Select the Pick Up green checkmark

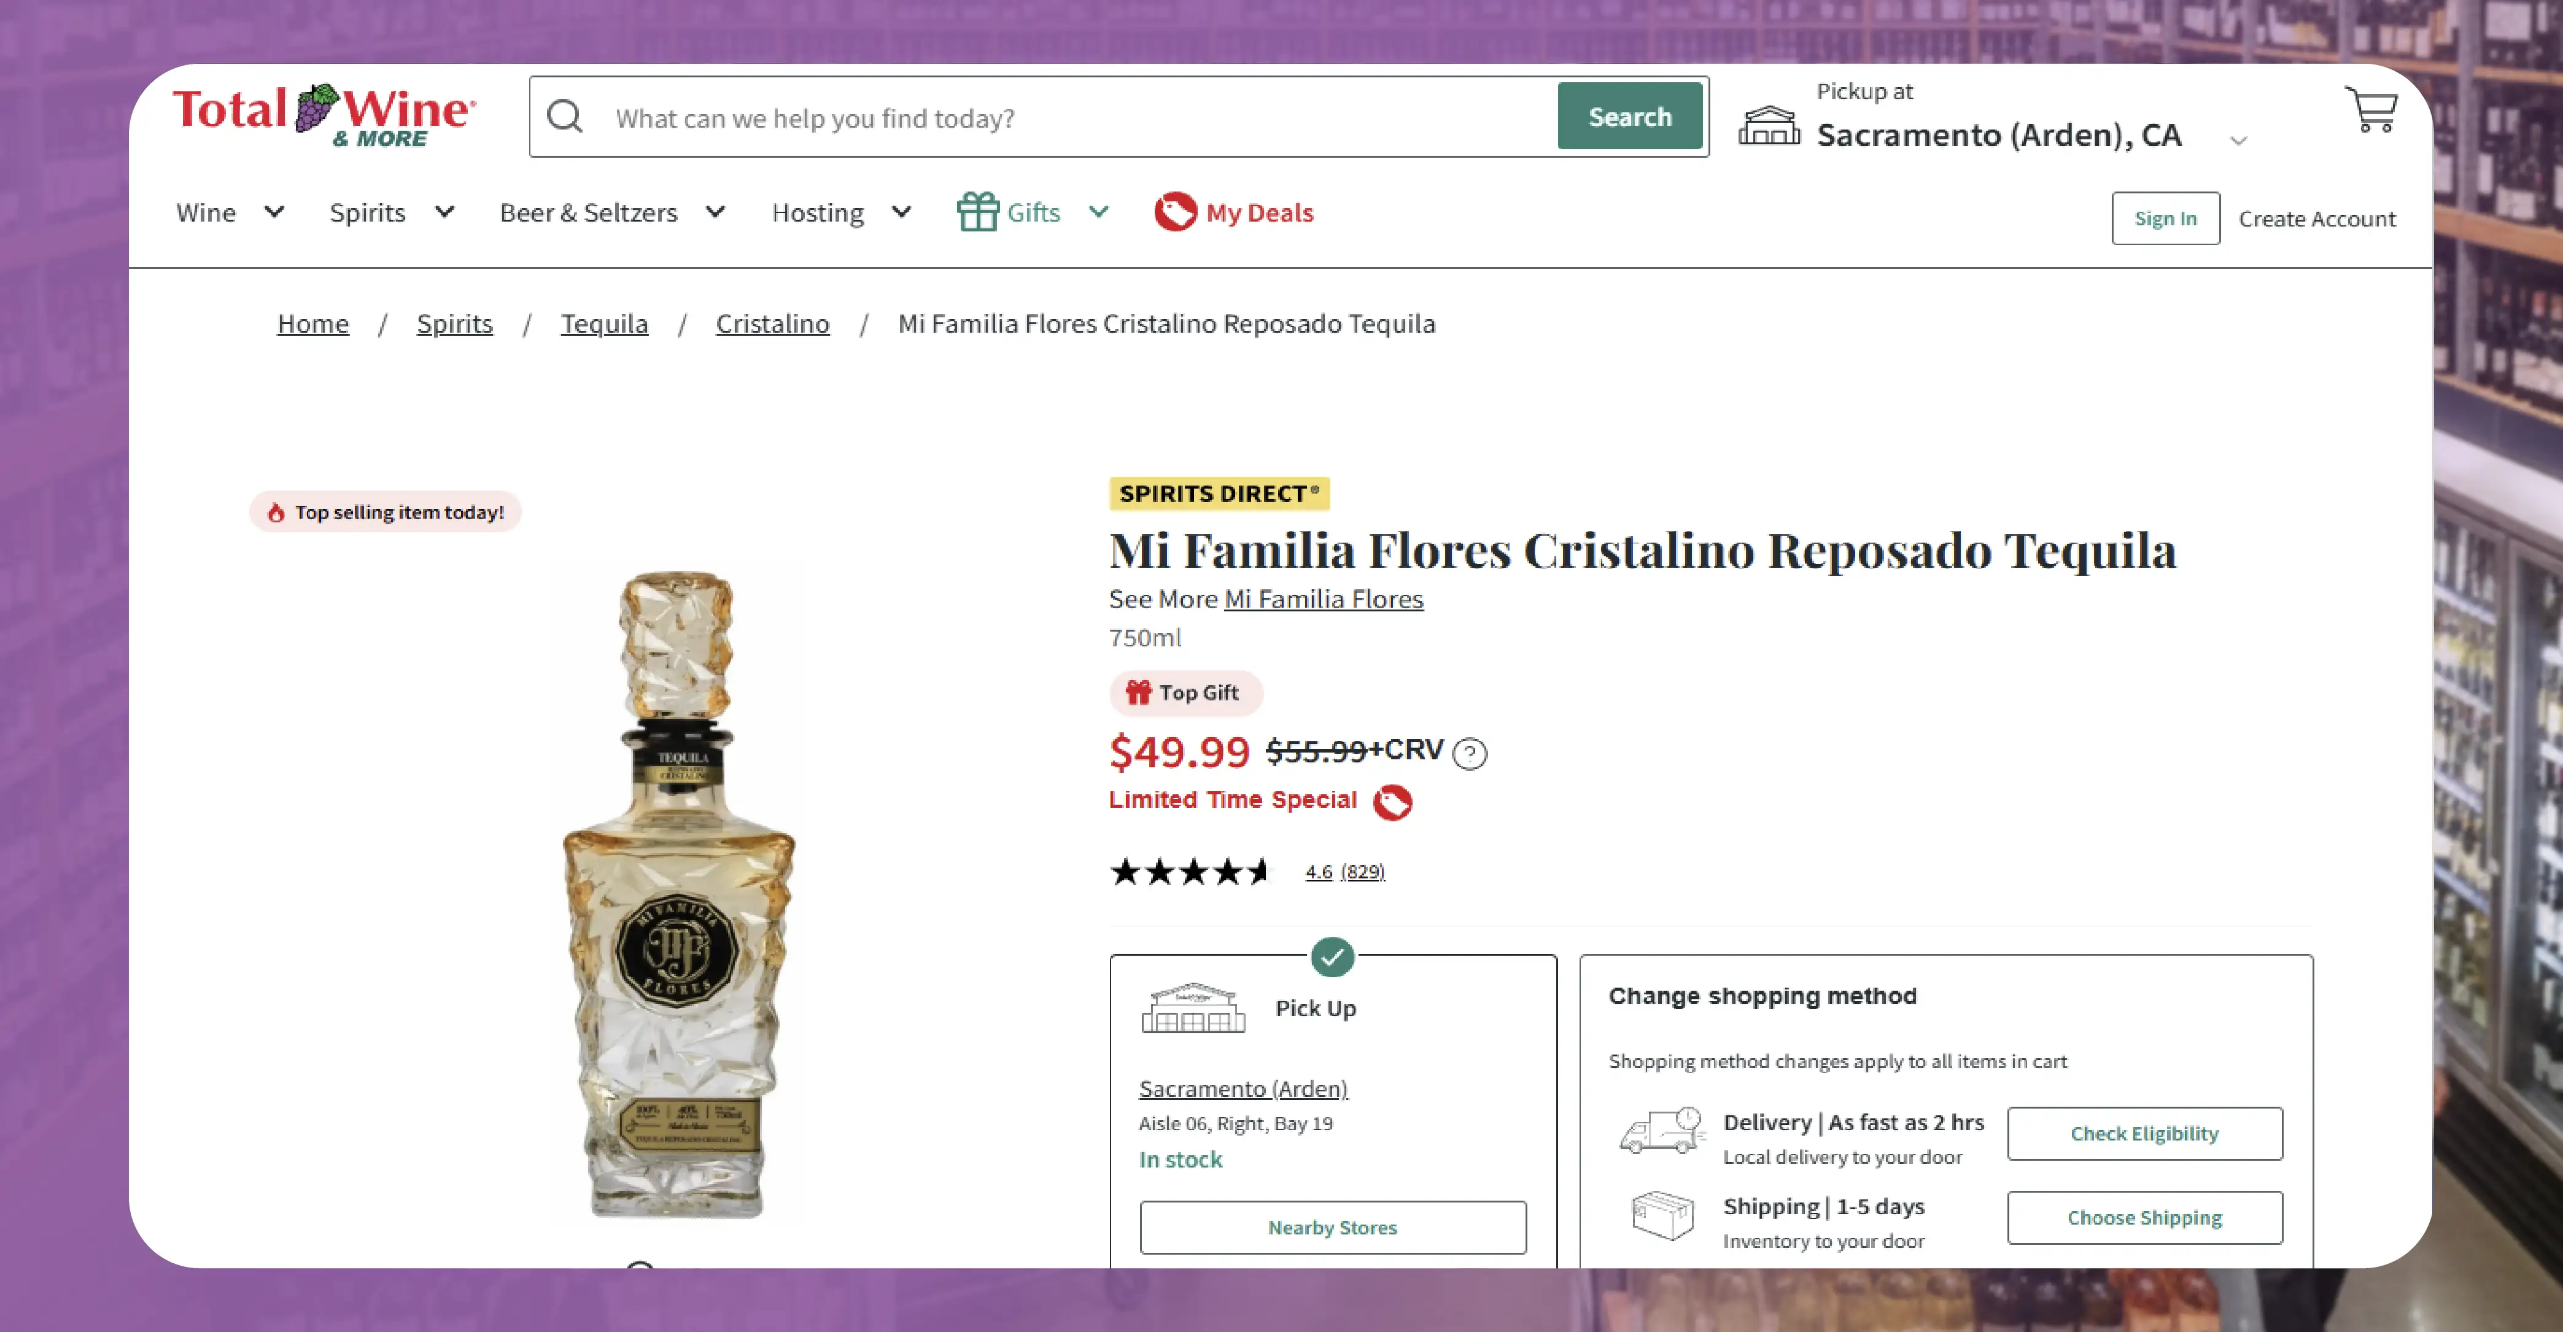pyautogui.click(x=1332, y=957)
